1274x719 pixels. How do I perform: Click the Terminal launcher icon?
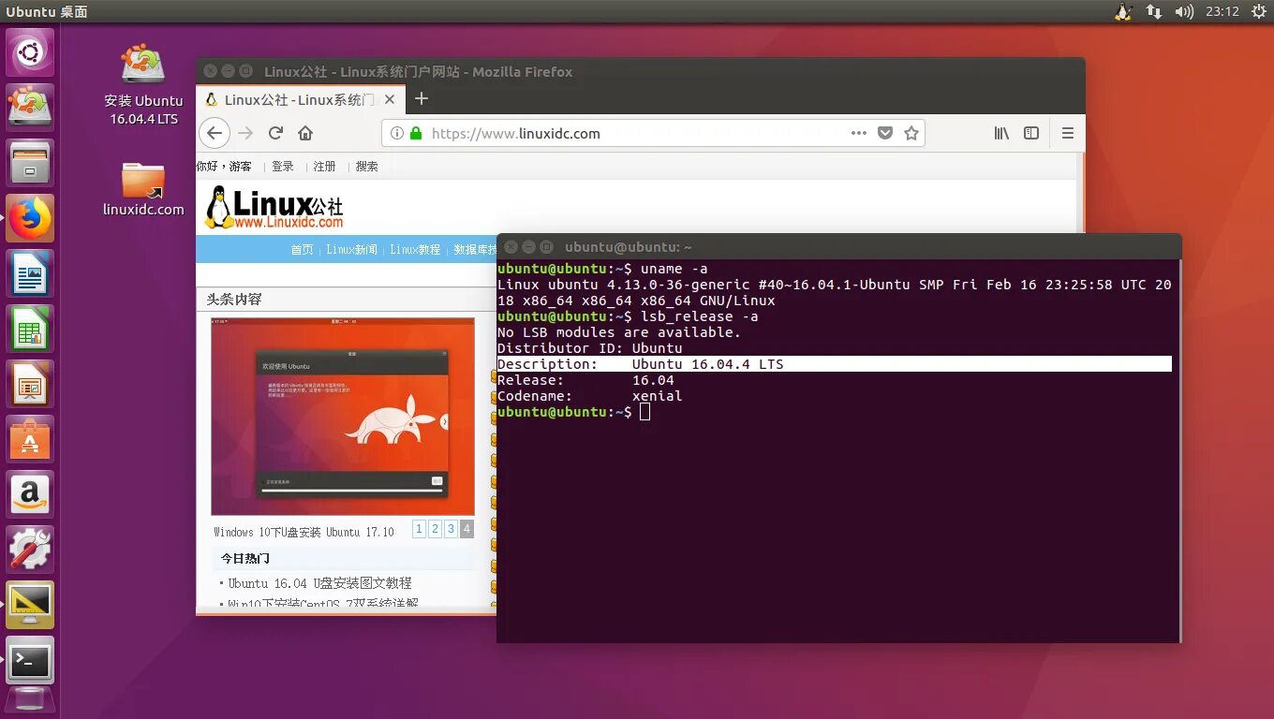tap(31, 660)
